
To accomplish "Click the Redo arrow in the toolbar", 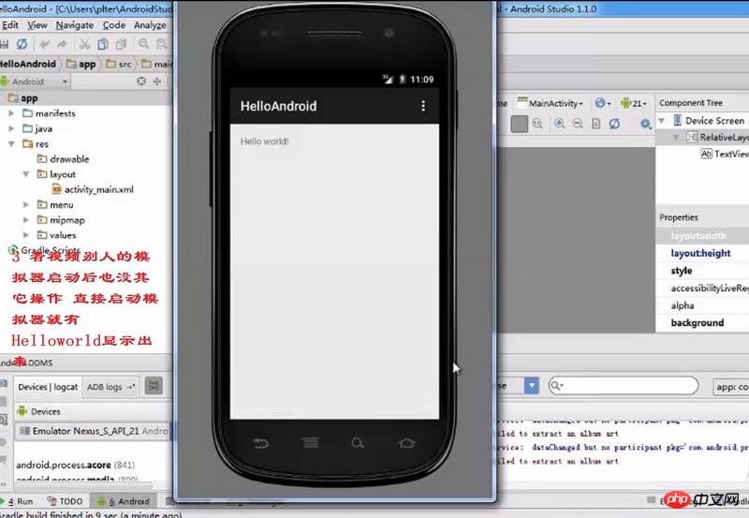I will click(x=63, y=44).
